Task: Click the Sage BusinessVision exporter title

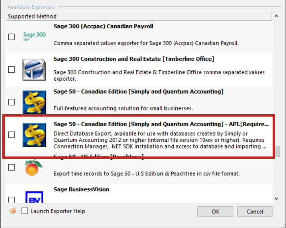Action: [82, 189]
